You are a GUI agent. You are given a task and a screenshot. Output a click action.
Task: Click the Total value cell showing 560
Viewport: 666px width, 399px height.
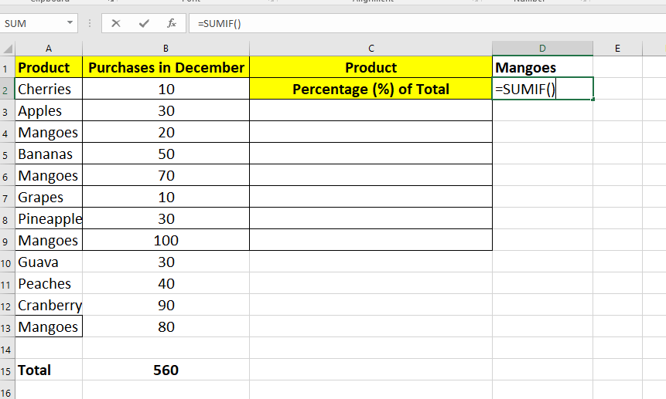pyautogui.click(x=166, y=370)
